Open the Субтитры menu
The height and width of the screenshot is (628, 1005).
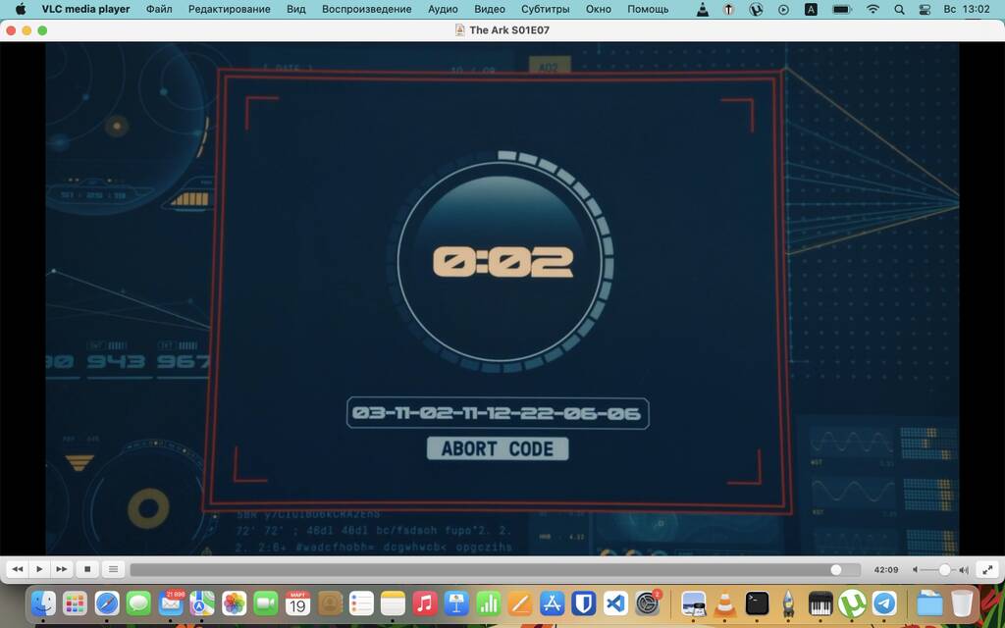[x=546, y=9]
